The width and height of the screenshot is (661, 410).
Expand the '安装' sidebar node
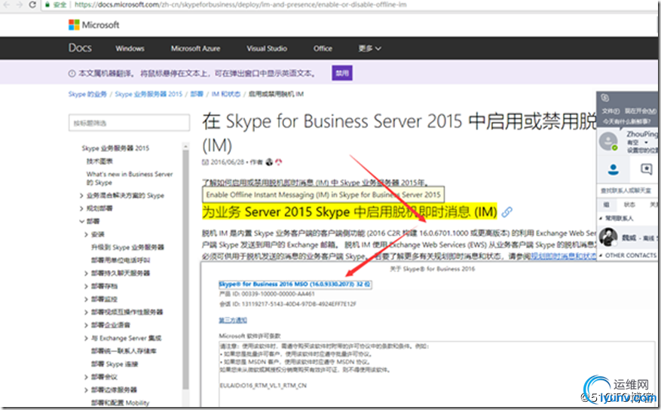point(86,235)
